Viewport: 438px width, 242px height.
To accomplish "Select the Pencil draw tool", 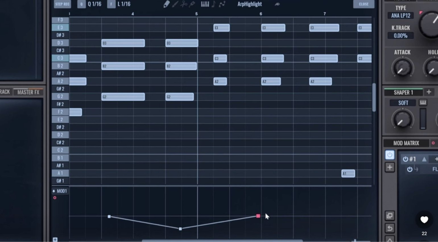I will (x=166, y=4).
